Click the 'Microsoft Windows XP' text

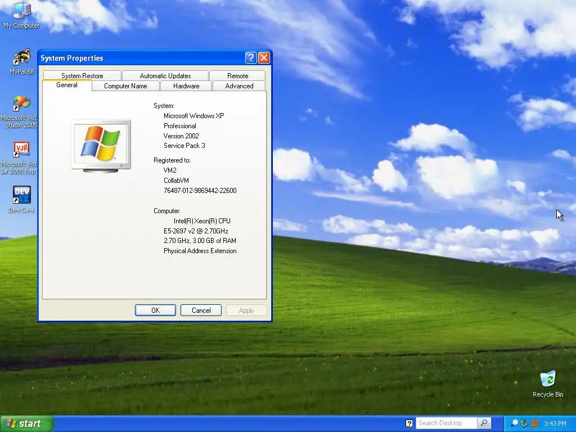tap(194, 116)
